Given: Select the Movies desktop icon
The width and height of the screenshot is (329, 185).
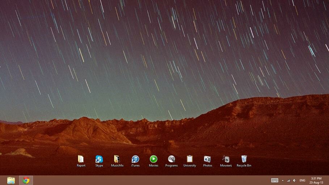Looking at the screenshot, I should [x=153, y=159].
